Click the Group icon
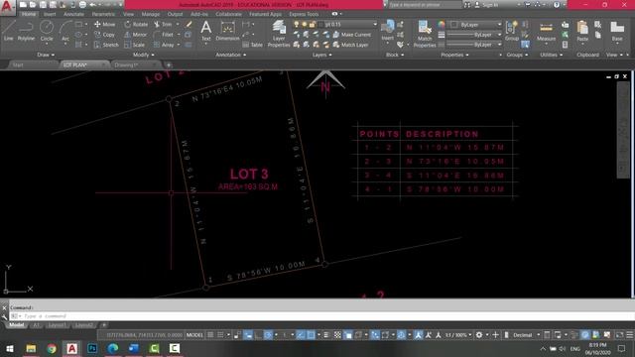The width and height of the screenshot is (635, 357). 512,31
